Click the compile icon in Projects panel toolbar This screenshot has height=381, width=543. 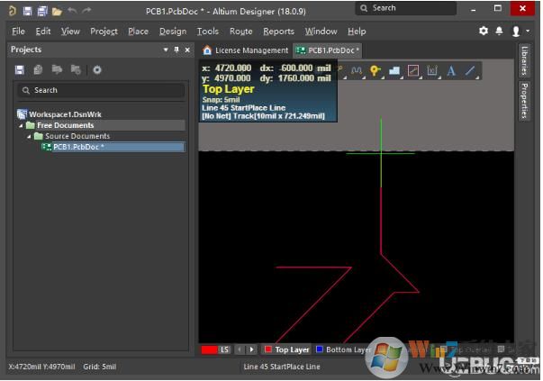tap(38, 70)
